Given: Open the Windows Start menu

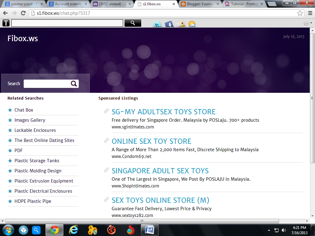Looking at the screenshot, I should [x=8, y=230].
